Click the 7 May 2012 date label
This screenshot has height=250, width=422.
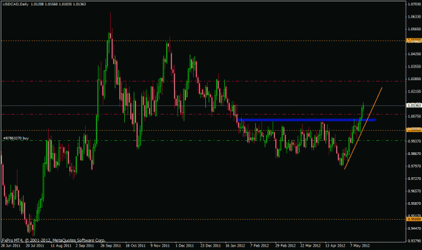click(x=360, y=246)
